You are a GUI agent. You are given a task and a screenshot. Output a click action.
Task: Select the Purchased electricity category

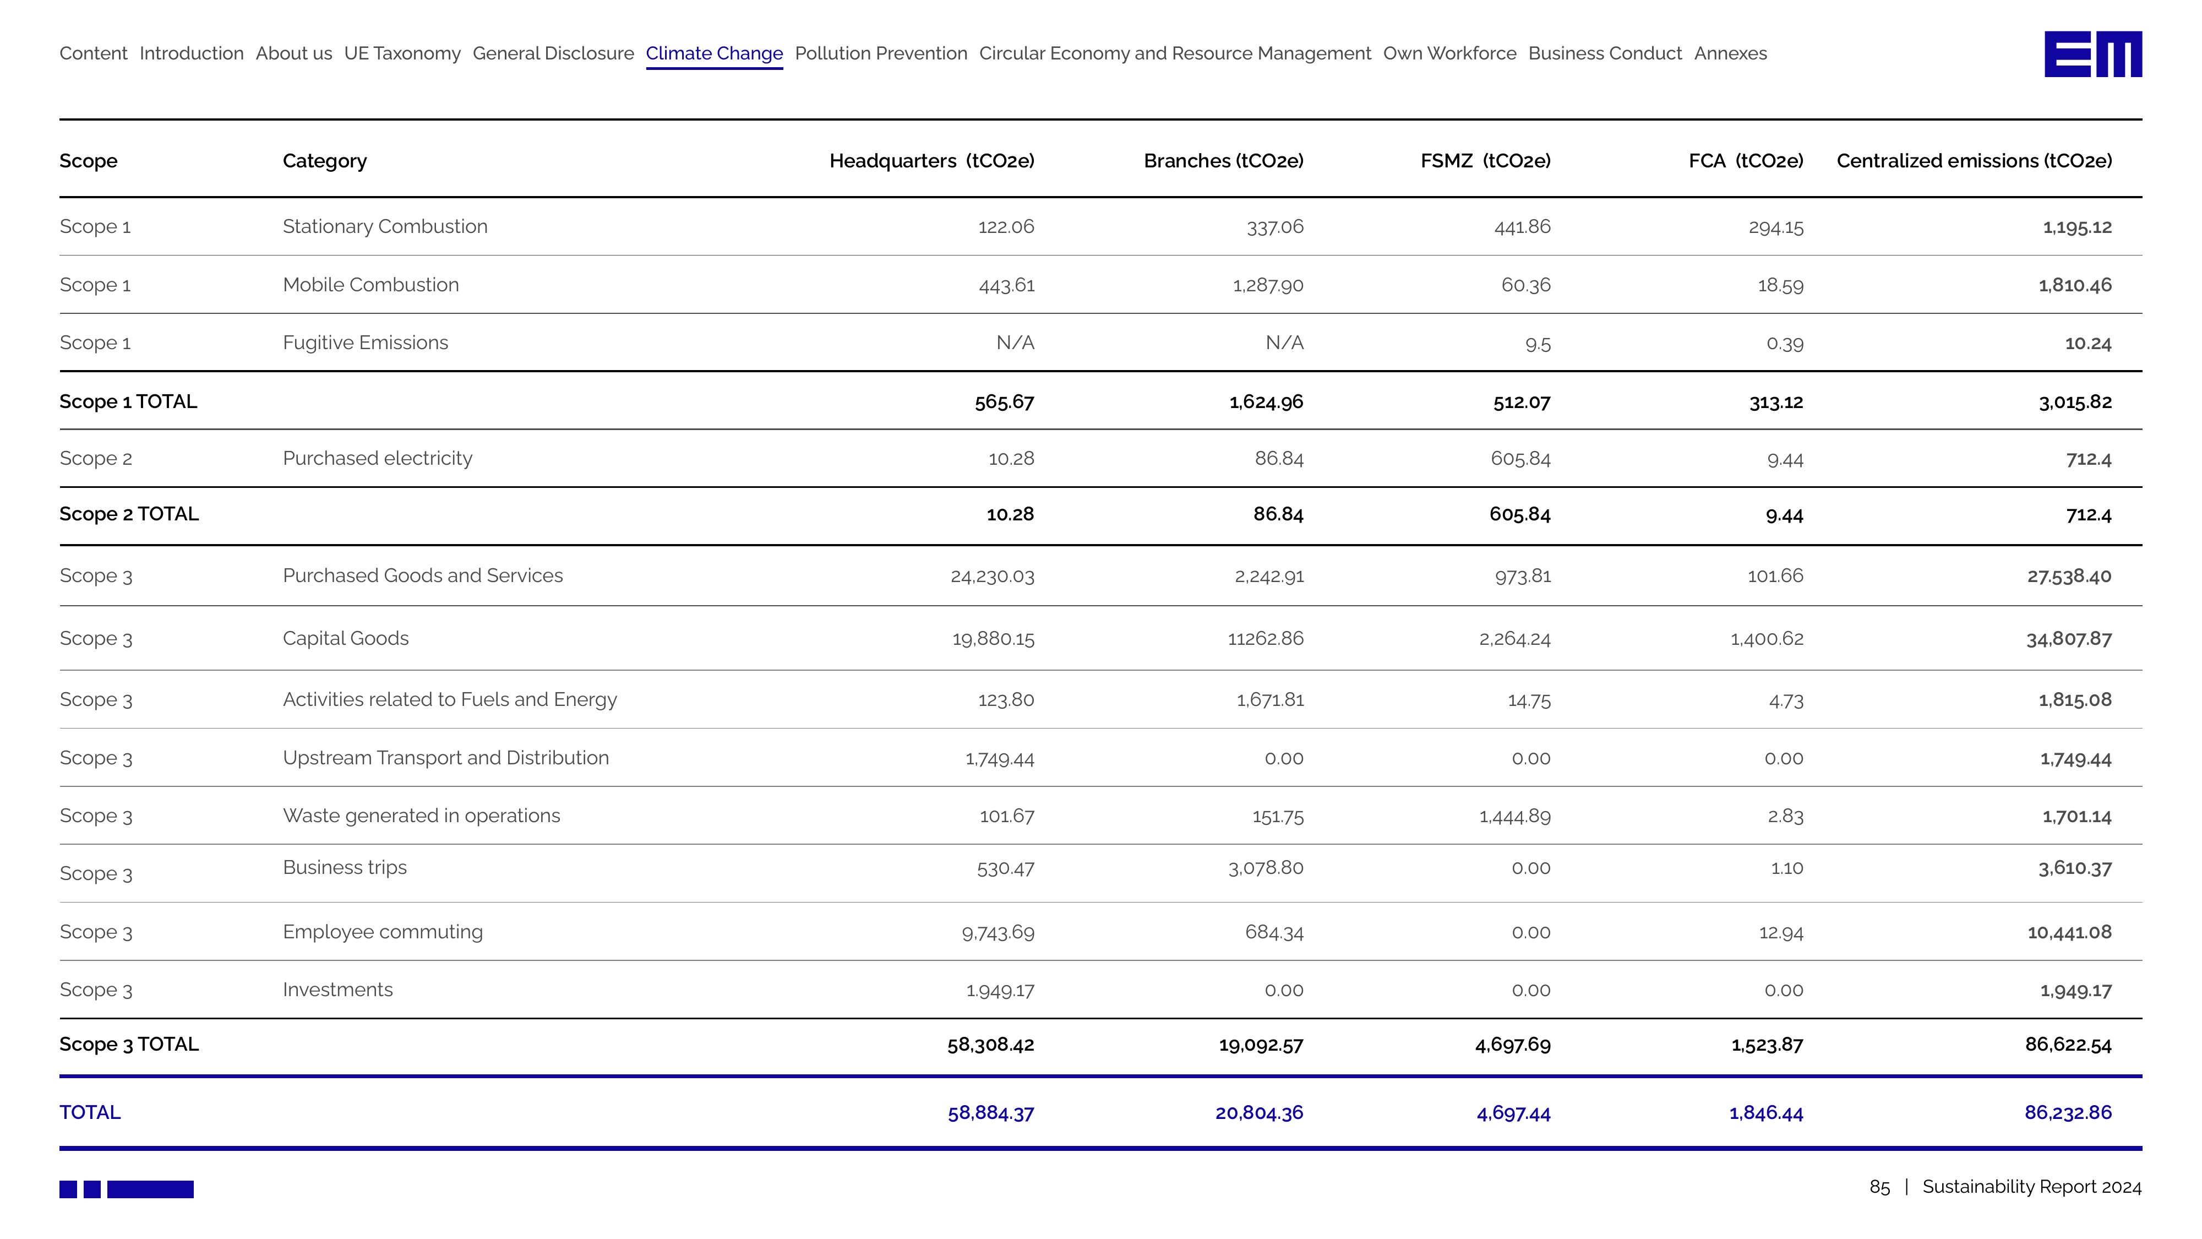pos(378,458)
